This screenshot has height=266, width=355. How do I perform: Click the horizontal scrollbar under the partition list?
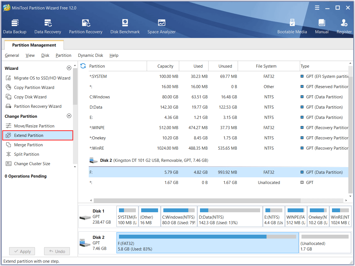click(x=197, y=200)
